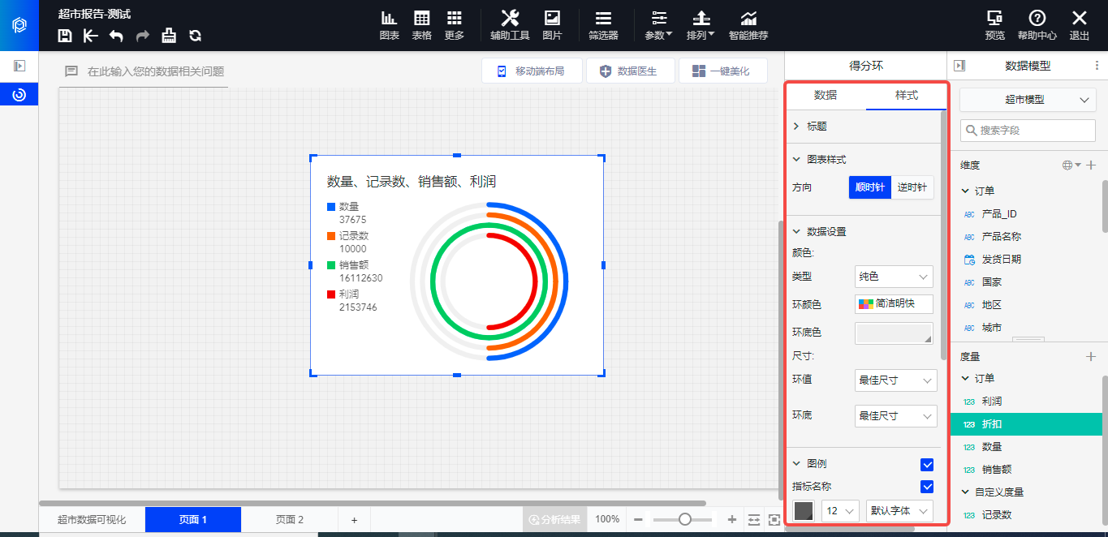Toggle the 指标名称 checkbox
This screenshot has height=537, width=1108.
pos(927,487)
